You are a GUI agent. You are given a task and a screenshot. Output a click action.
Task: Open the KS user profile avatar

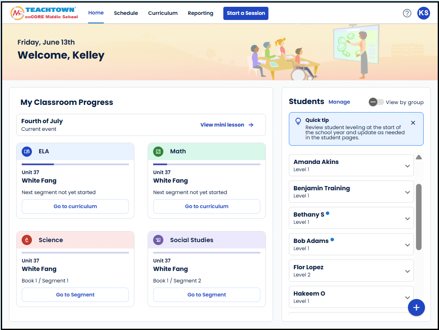[x=423, y=13]
